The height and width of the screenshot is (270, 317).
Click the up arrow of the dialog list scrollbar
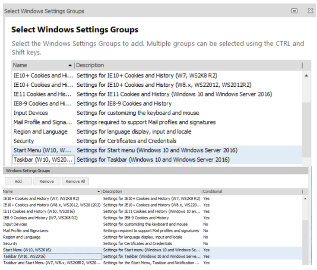click(306, 76)
